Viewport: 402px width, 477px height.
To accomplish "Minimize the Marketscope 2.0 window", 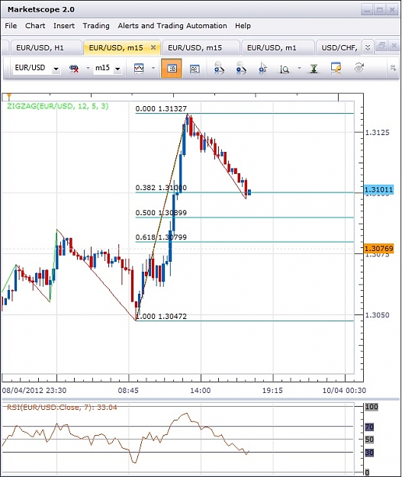I will [368, 10].
